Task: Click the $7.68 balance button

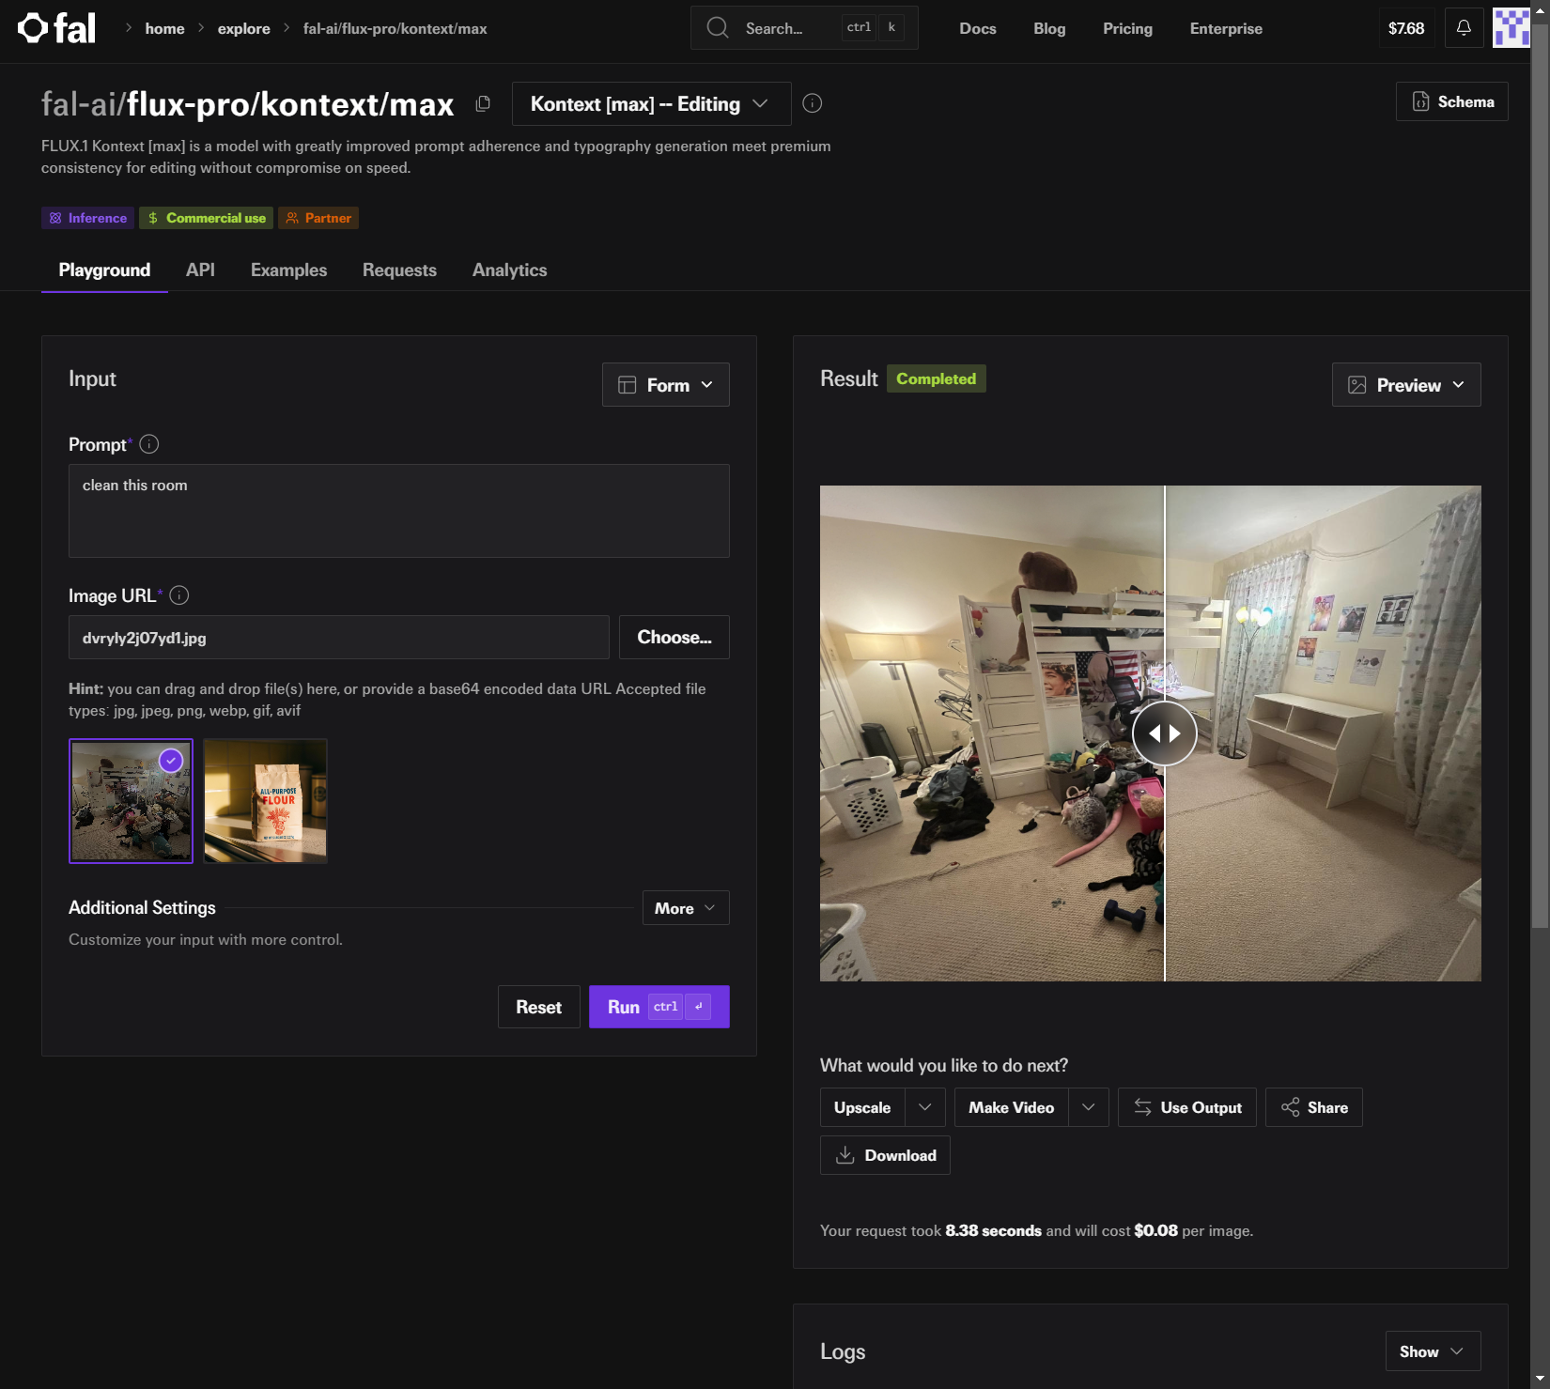Action: click(1406, 28)
